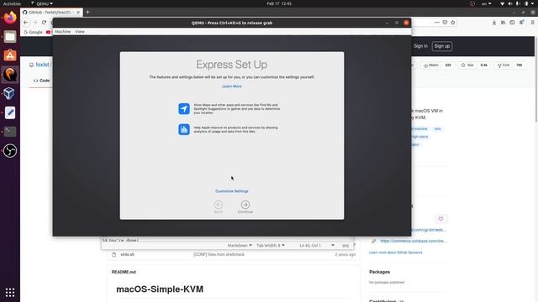538x302 pixels.
Task: Click Firefox forward navigation arrow
Action: (35, 23)
